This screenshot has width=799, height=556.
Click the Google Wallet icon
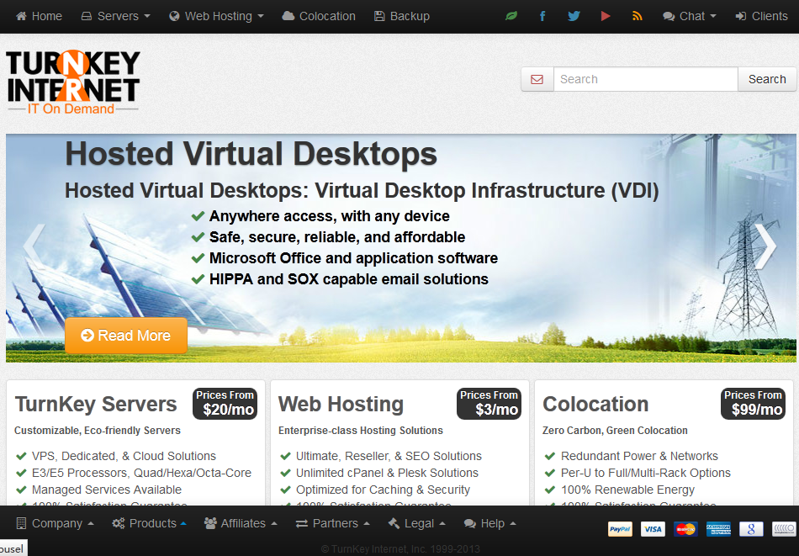tap(751, 529)
